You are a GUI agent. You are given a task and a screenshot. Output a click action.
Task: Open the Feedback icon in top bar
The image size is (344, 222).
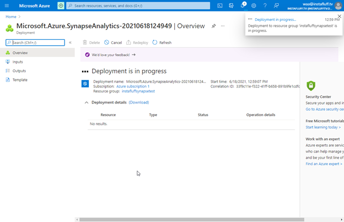pyautogui.click(x=276, y=6)
